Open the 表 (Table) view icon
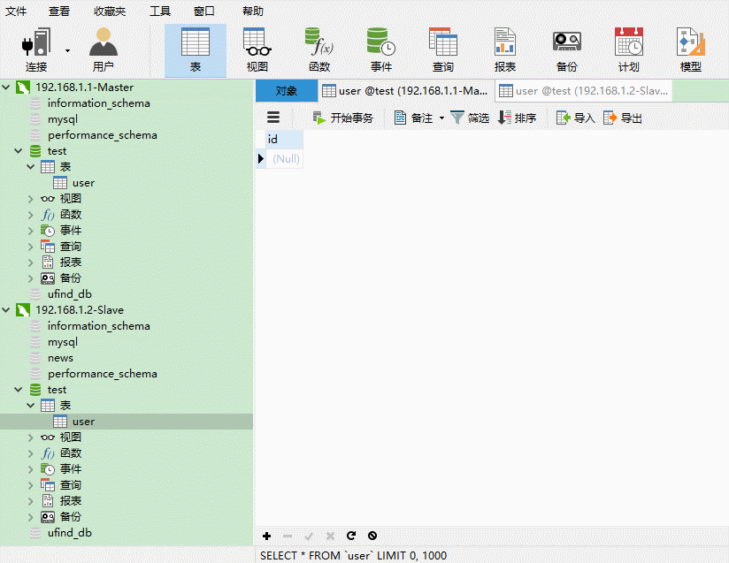Image resolution: width=729 pixels, height=563 pixels. [195, 44]
